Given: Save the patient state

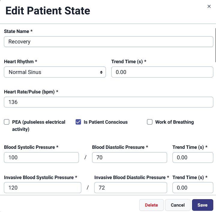Looking at the screenshot, I should 202,205.
